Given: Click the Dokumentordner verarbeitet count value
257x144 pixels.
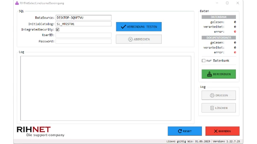Looking at the screenshot, I should tap(235, 48).
